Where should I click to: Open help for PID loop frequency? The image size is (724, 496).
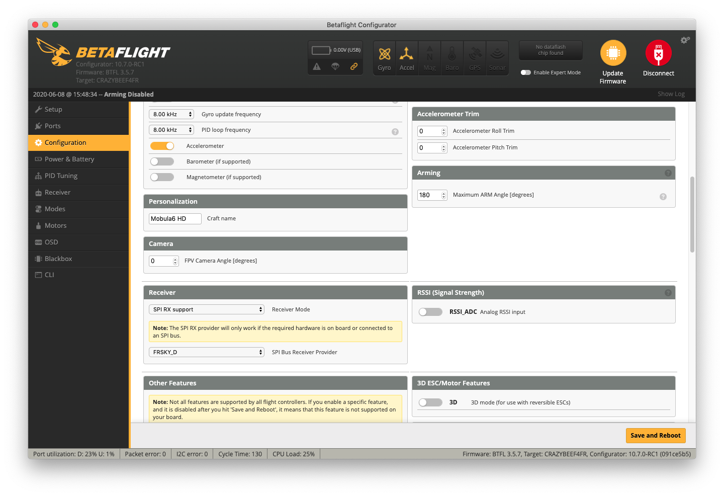[395, 132]
